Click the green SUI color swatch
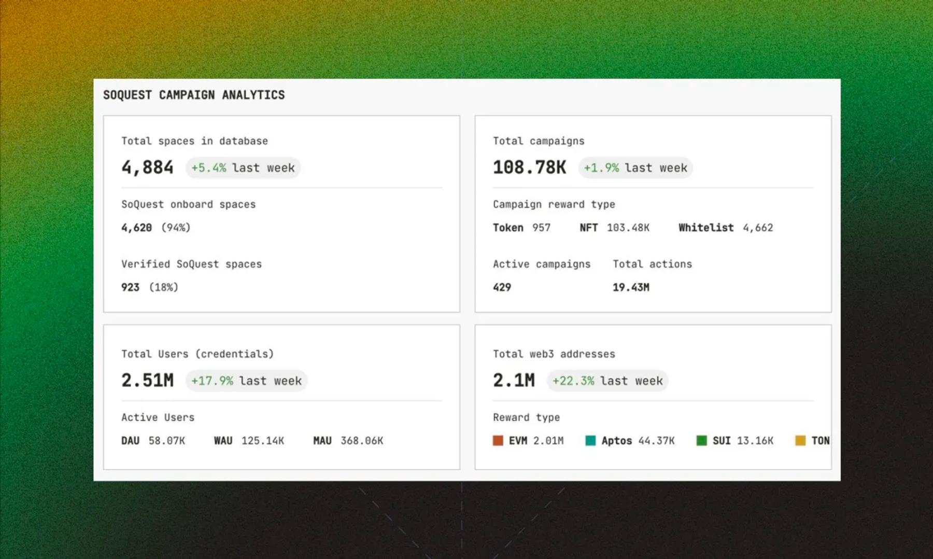 tap(701, 441)
